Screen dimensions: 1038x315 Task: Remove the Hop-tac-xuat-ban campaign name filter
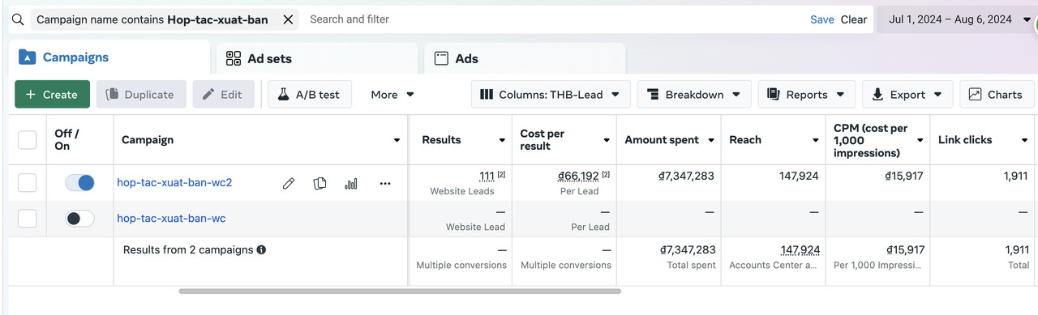pos(288,19)
